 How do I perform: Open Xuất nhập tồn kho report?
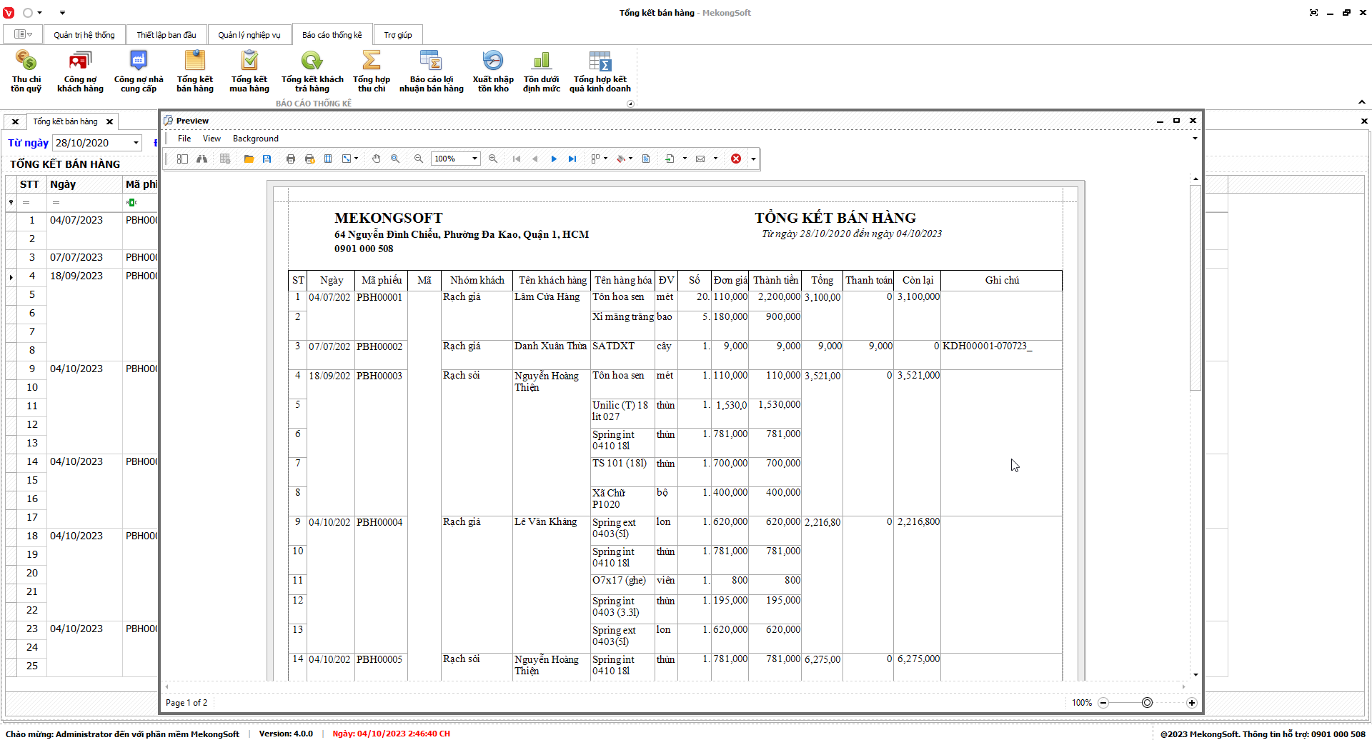(x=493, y=71)
